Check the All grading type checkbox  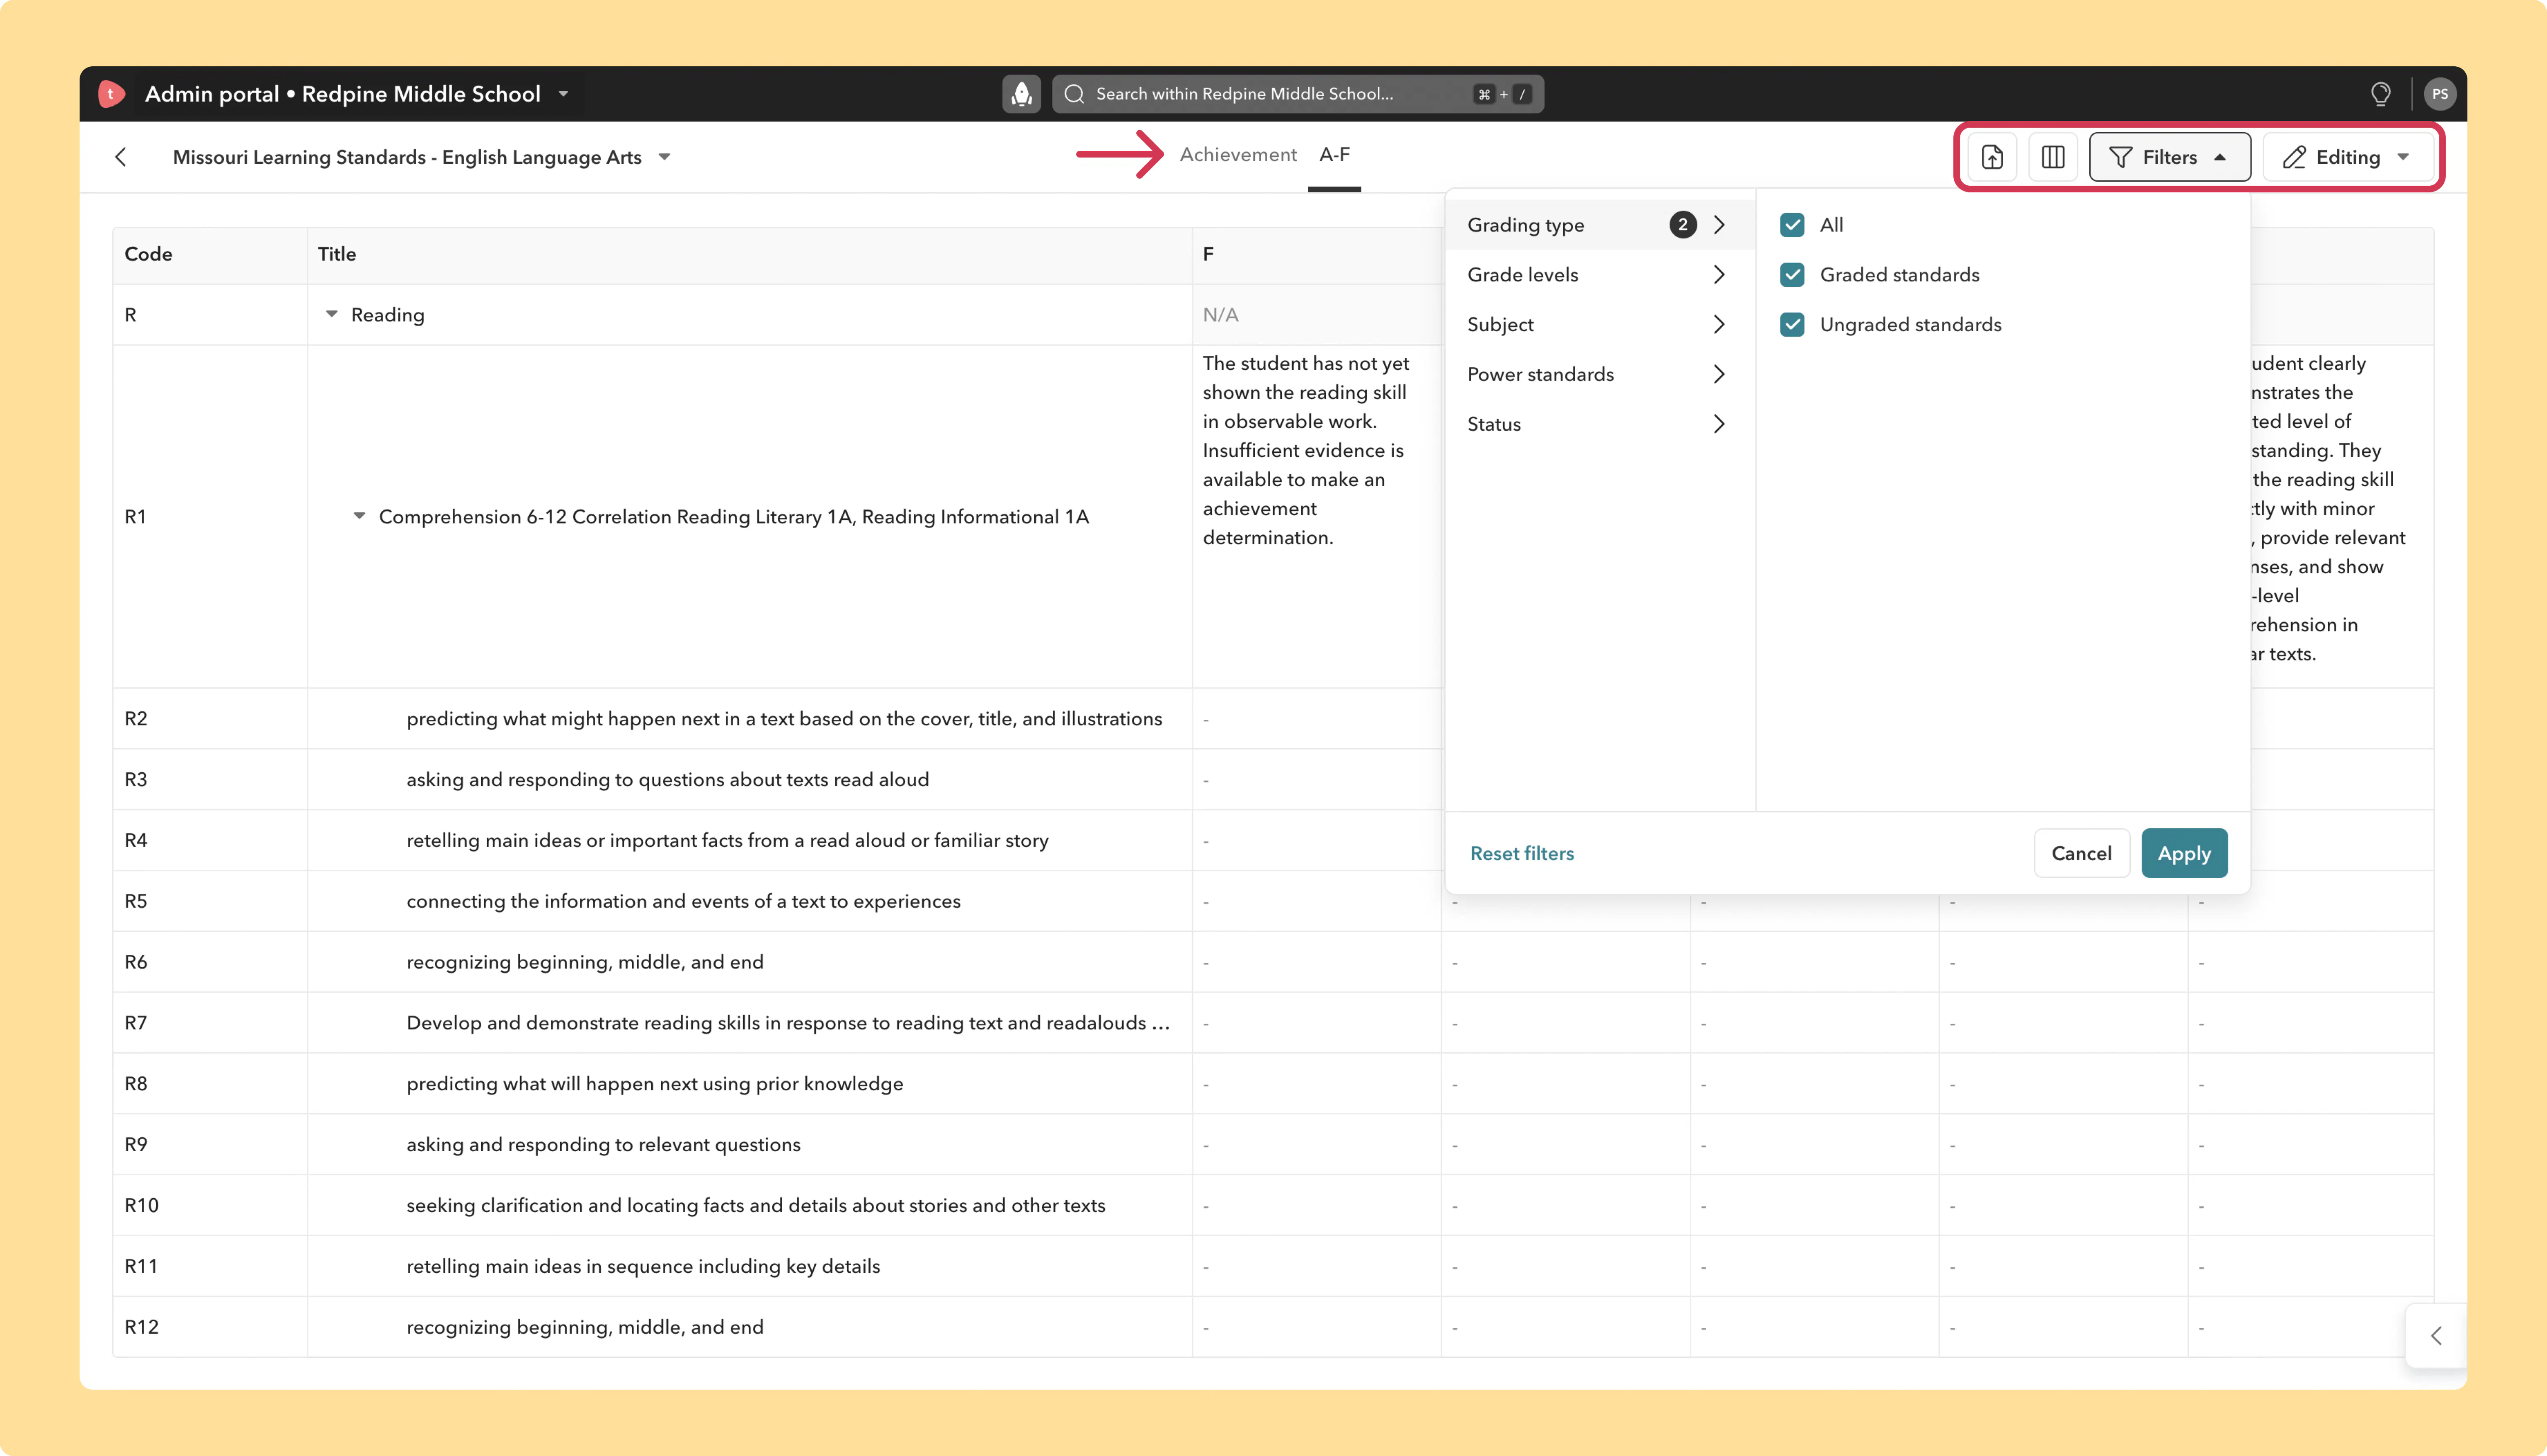pos(1792,225)
